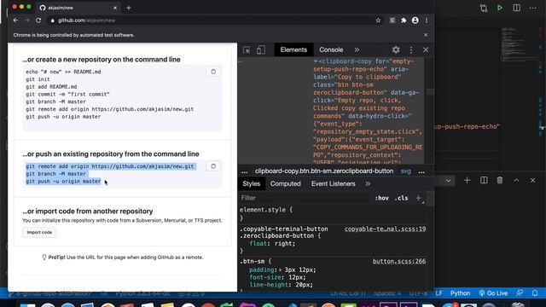Click the Import code button

tap(39, 232)
